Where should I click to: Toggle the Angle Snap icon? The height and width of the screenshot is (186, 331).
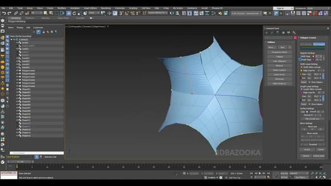point(127,13)
